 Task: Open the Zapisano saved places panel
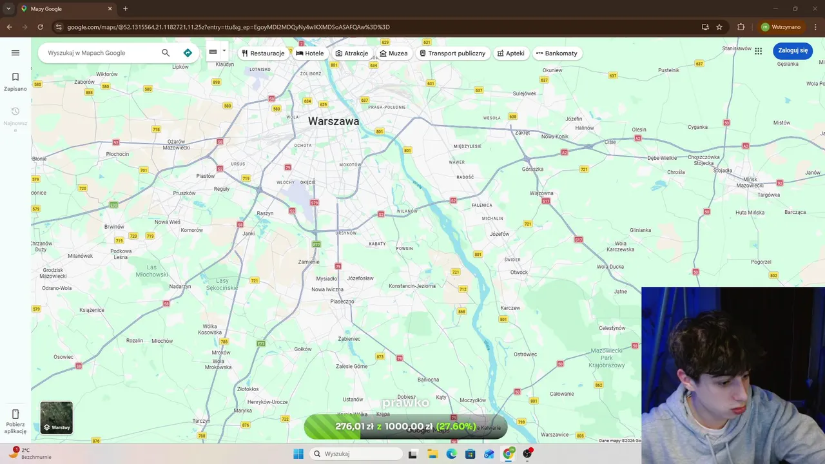tap(15, 82)
